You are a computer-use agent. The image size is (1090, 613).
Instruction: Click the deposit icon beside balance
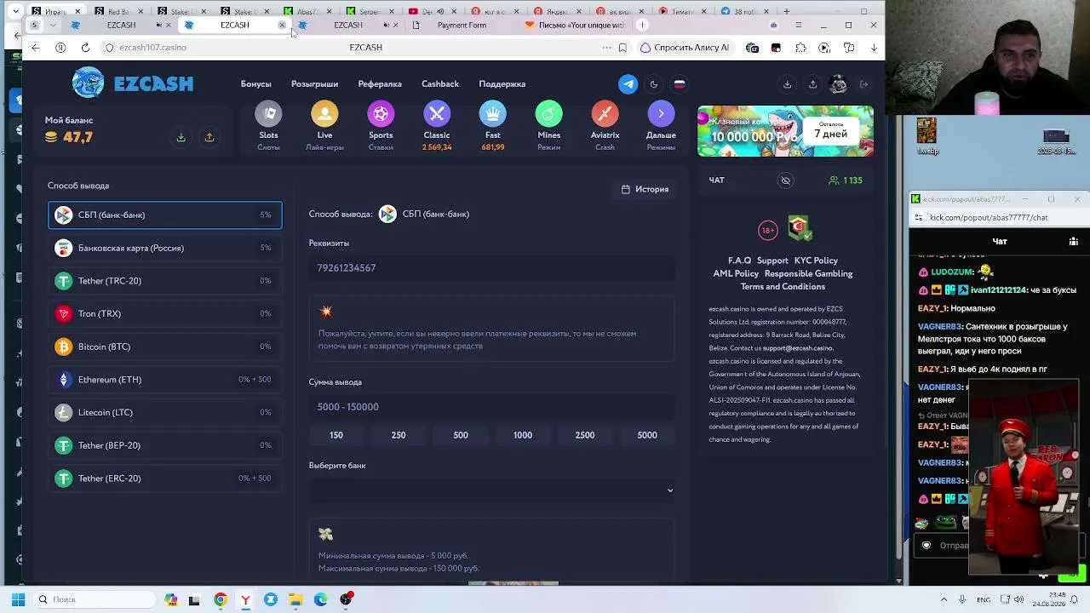pyautogui.click(x=181, y=138)
